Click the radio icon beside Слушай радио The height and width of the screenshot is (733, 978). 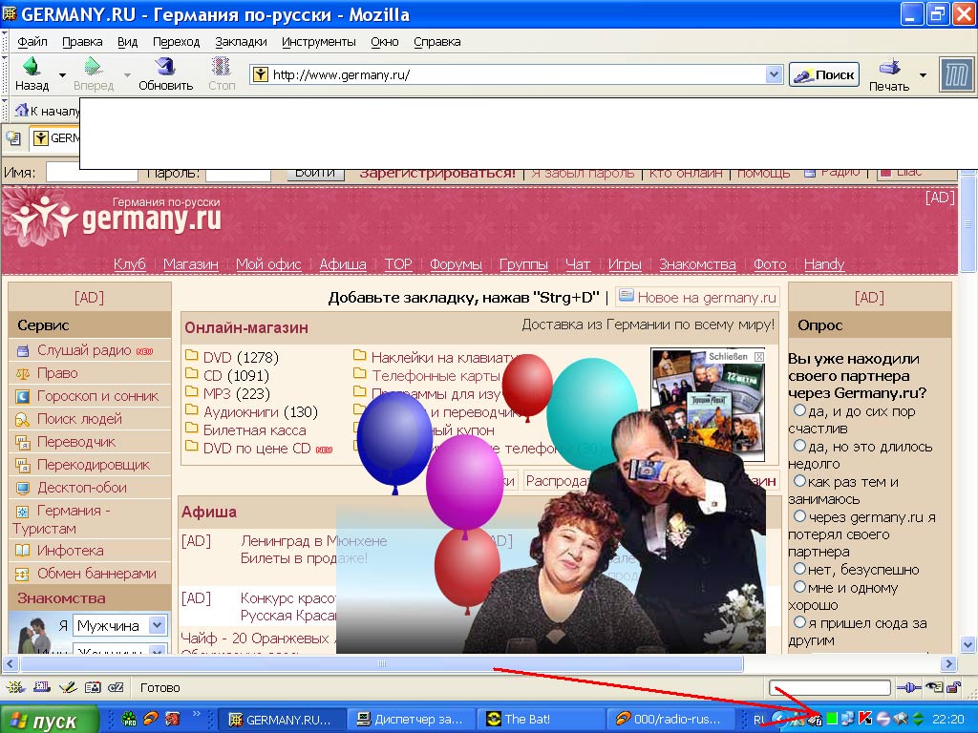(x=23, y=351)
